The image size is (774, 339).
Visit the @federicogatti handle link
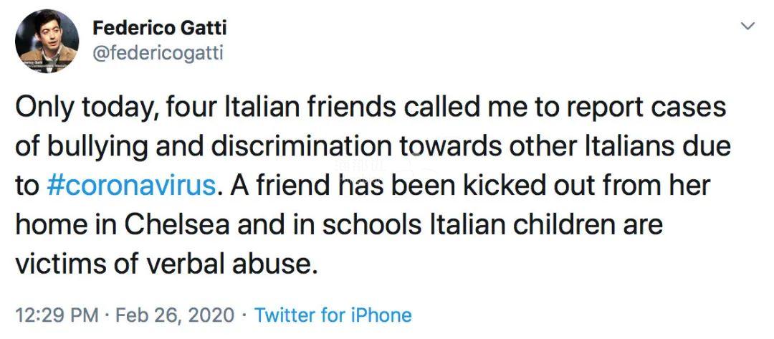coord(158,53)
